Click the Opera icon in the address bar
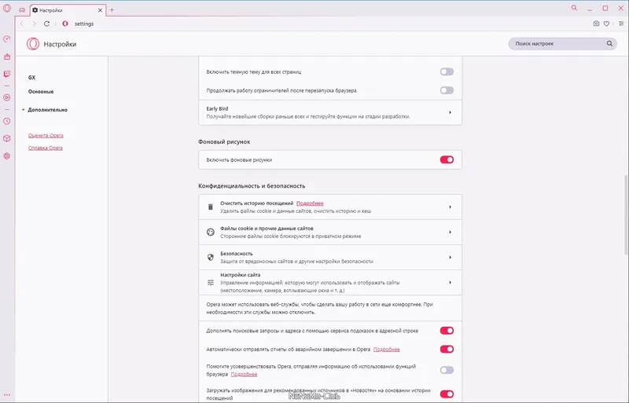 pyautogui.click(x=65, y=24)
